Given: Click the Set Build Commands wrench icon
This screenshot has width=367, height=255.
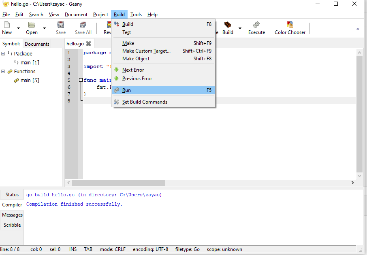Looking at the screenshot, I should click(x=116, y=102).
